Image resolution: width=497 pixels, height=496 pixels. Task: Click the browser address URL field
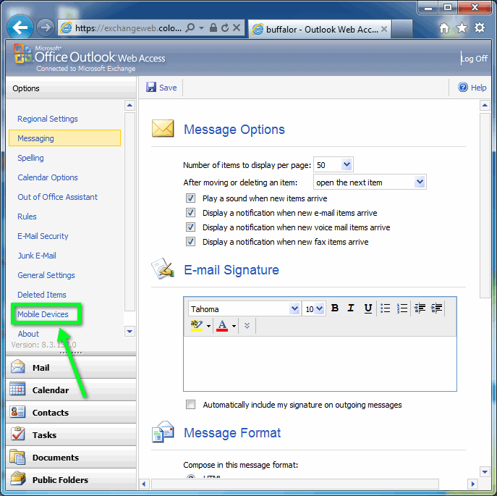pos(128,28)
